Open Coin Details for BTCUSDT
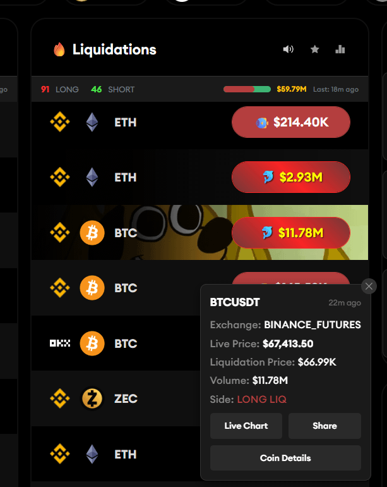387x487 pixels. tap(285, 458)
